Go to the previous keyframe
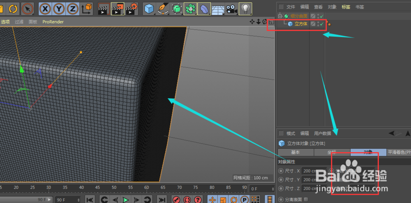This screenshot has height=203, width=411. point(104,200)
